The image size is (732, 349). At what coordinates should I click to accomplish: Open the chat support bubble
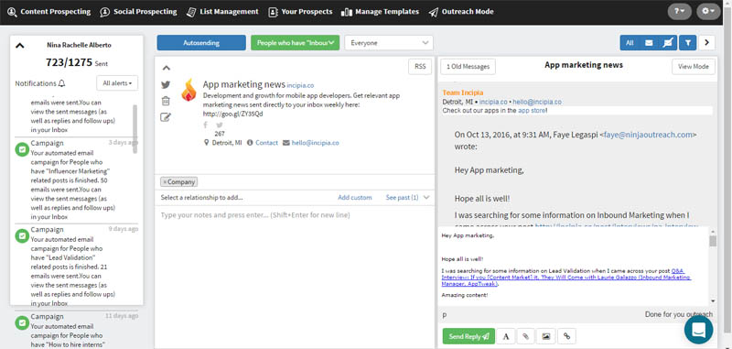pyautogui.click(x=698, y=330)
